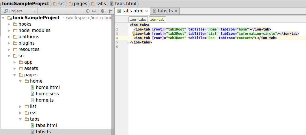Select home.ts file in the tree
Screen dimensions: 306x135
tap(44, 100)
